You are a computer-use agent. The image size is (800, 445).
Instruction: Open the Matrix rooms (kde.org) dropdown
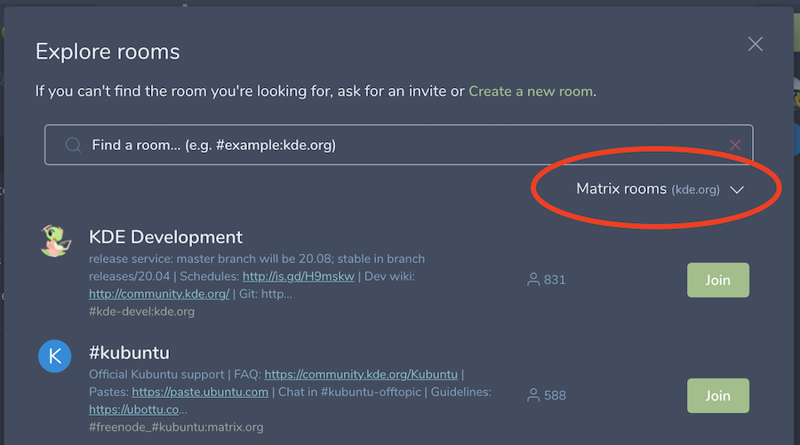(647, 189)
